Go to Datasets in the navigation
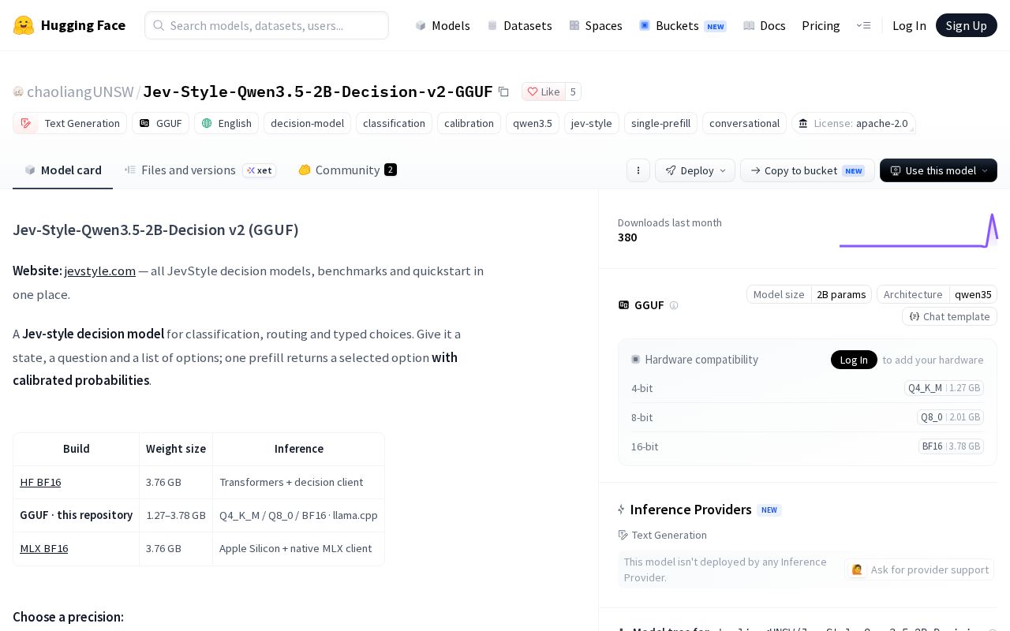 [519, 25]
